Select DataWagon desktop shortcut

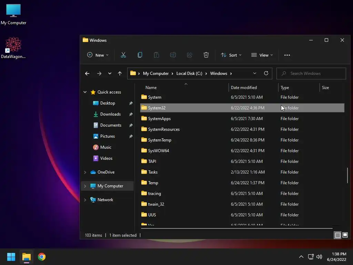(x=13, y=48)
